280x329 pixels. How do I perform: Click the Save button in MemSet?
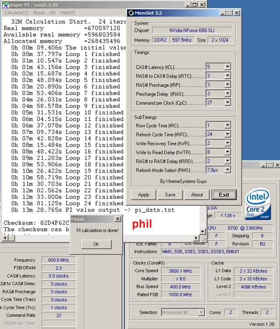(x=170, y=195)
